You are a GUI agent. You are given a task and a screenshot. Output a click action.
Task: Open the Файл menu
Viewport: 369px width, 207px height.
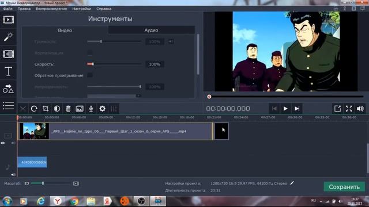(7, 9)
